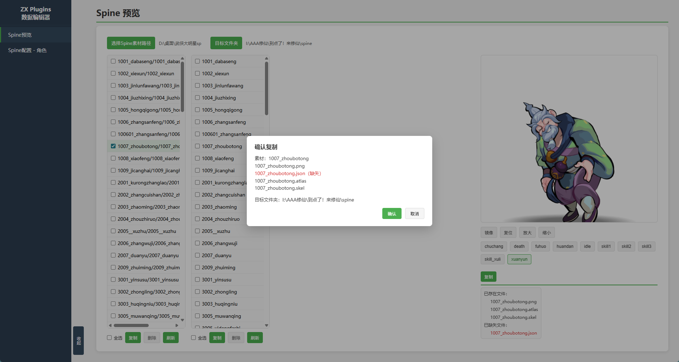
Task: Click 复位 reset button
Action: (508, 233)
